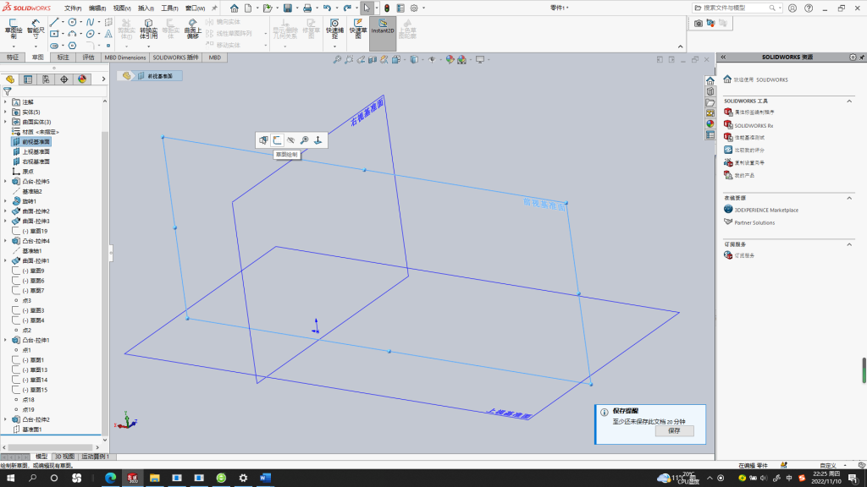
Task: Click 草图绘制 sketch icon in the context toolbar
Action: click(x=277, y=140)
